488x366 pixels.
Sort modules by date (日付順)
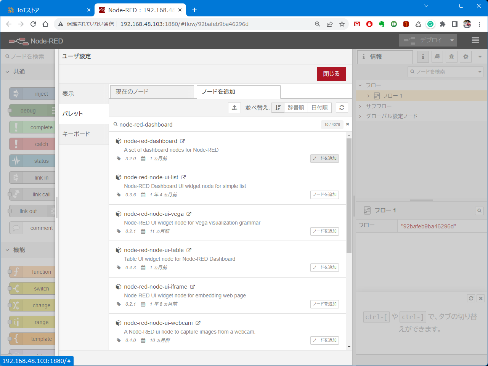[x=319, y=108]
